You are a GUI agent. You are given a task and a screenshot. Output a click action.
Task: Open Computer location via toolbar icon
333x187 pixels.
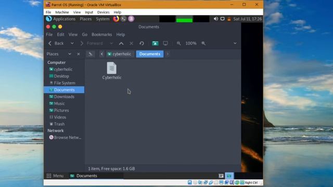pos(165,44)
